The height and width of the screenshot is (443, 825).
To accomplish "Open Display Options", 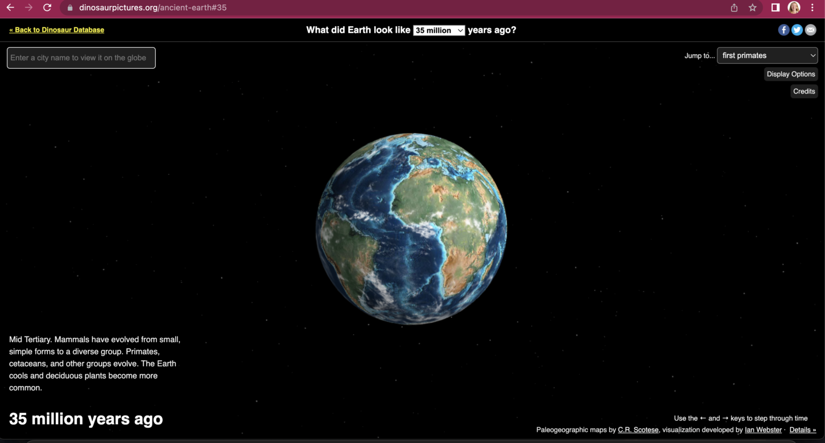I will click(x=791, y=74).
